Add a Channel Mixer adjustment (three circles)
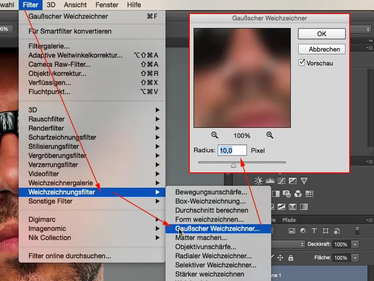 [298, 193]
